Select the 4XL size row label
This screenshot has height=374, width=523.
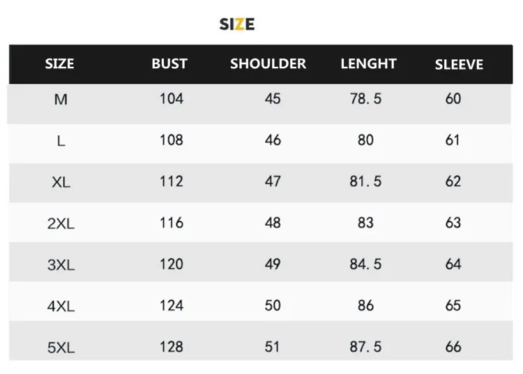click(x=61, y=306)
